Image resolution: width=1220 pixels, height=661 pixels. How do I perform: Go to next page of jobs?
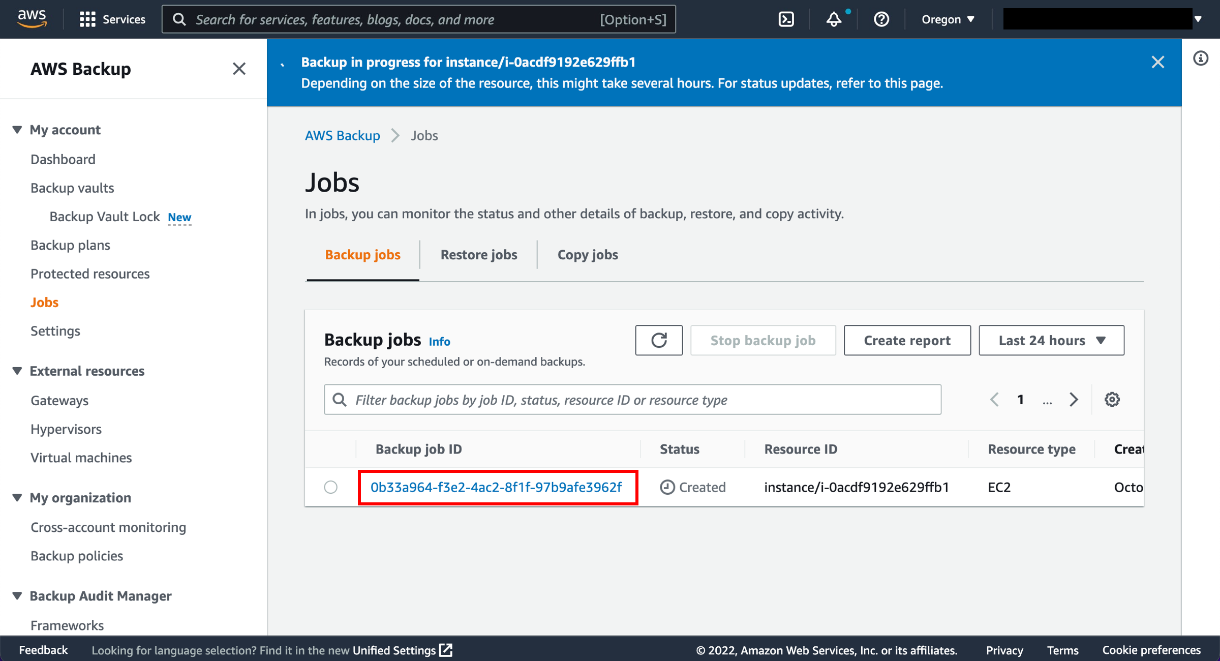(x=1074, y=400)
